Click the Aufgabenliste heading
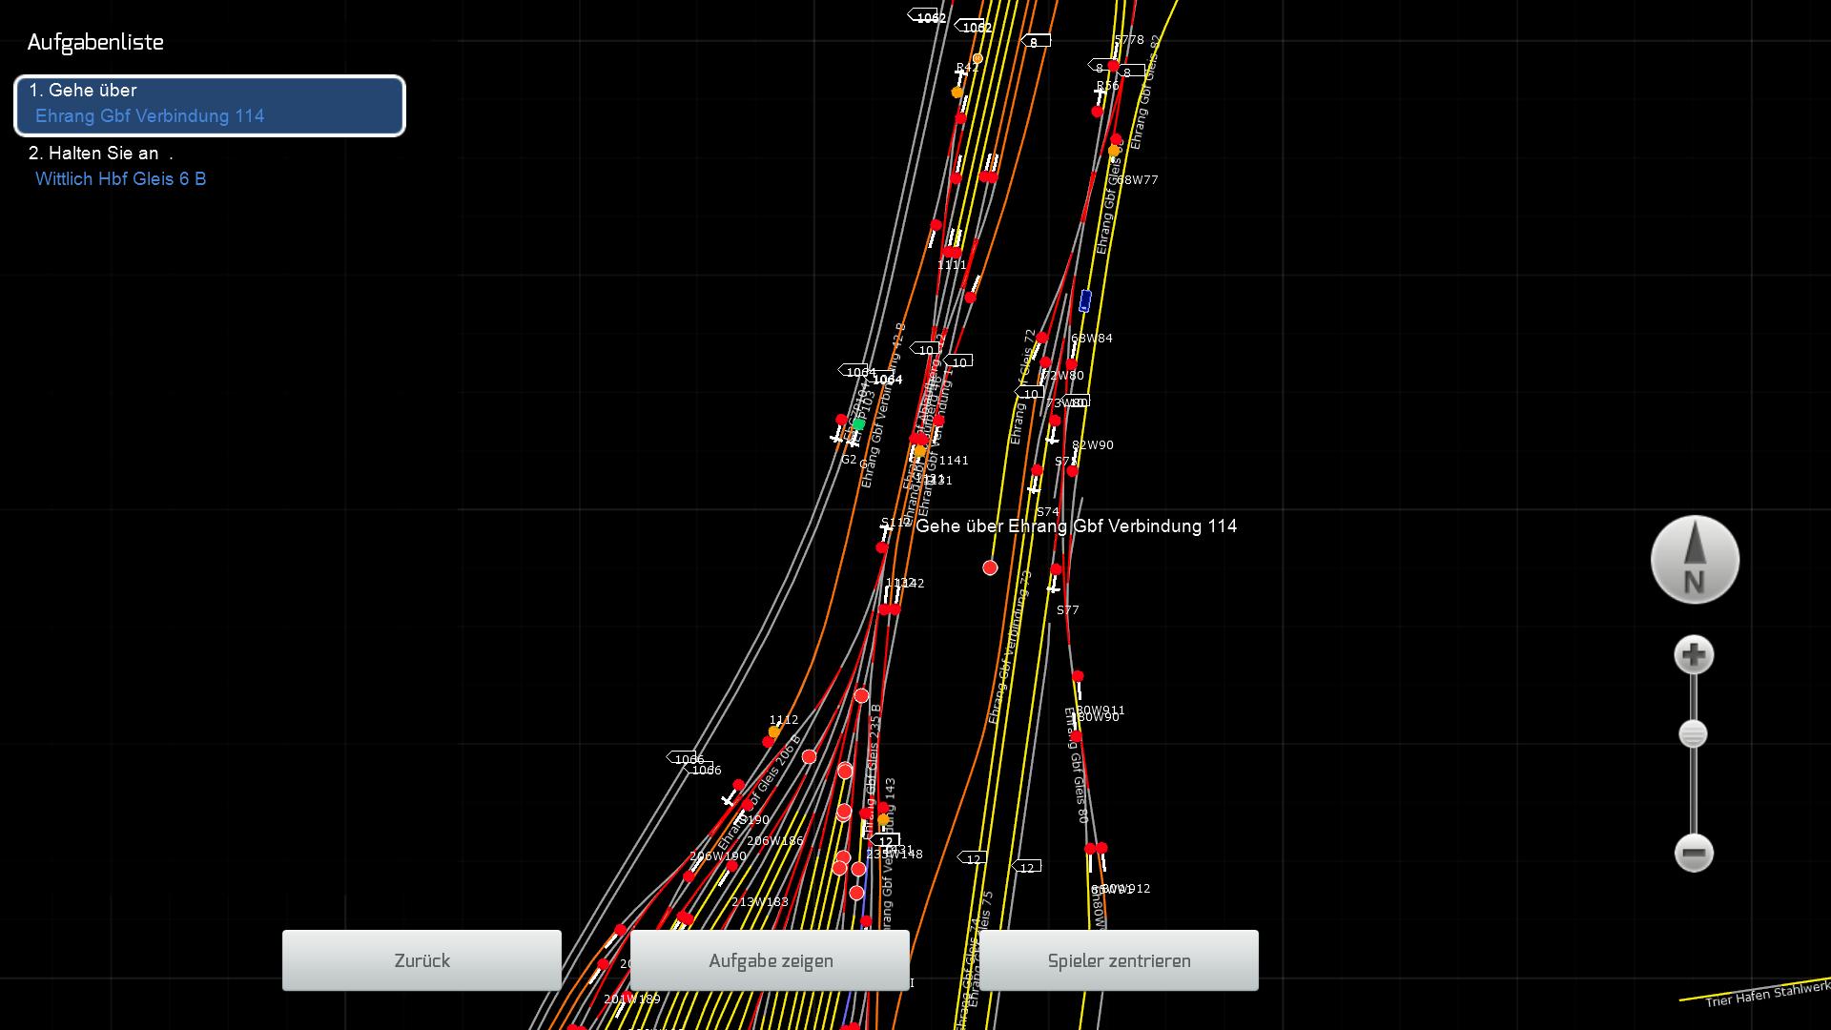Viewport: 1831px width, 1030px height. [x=95, y=42]
